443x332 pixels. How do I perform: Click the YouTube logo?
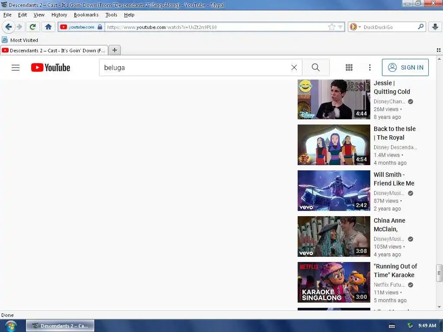coord(51,67)
